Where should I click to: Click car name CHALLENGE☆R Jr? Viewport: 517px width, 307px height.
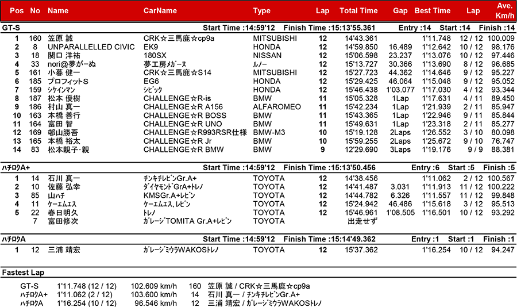178,141
